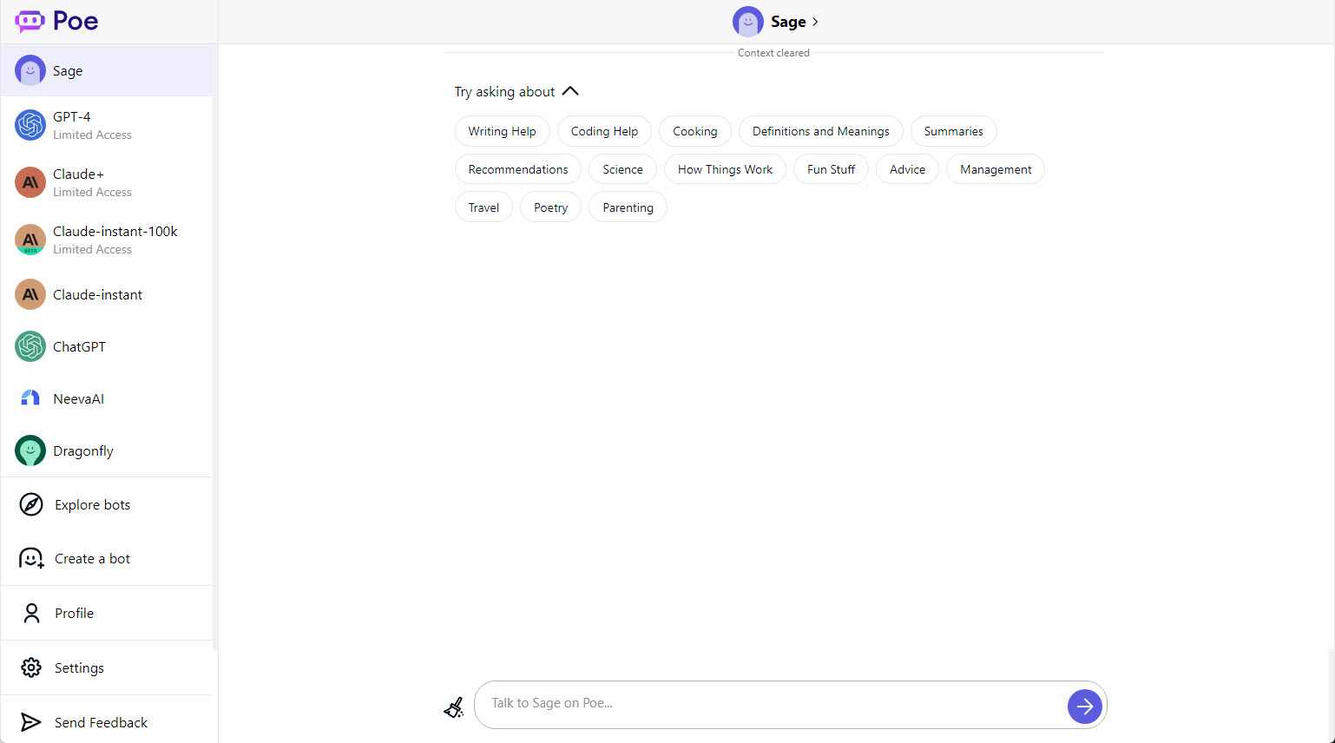Open Sage bot details via header chevron

pos(815,22)
